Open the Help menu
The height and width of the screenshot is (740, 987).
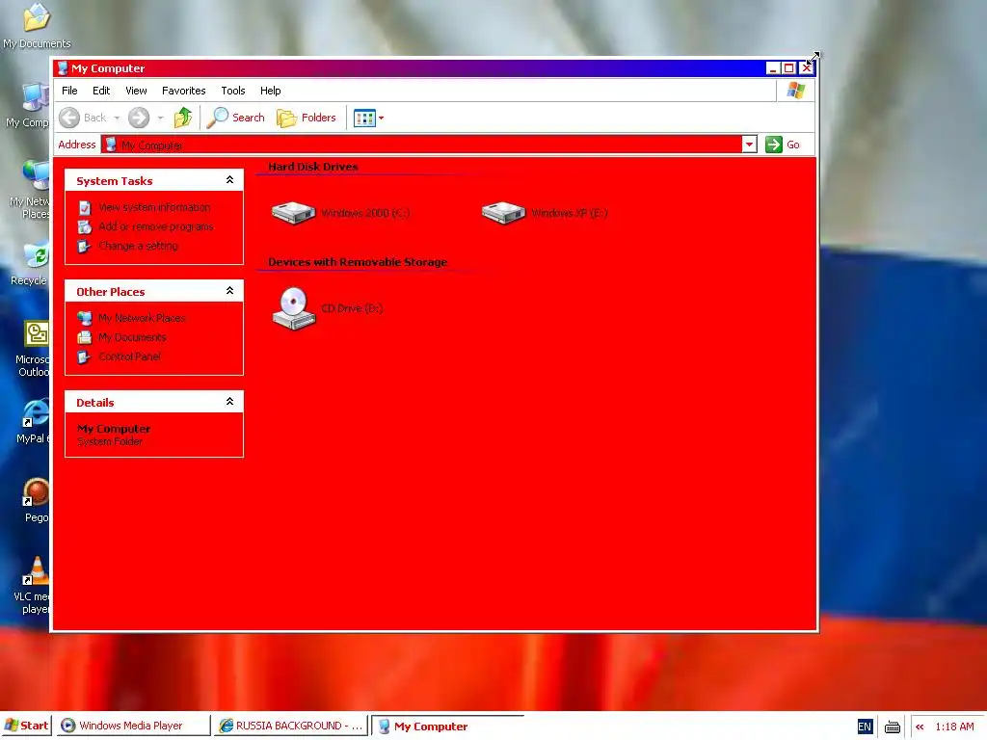pyautogui.click(x=270, y=91)
